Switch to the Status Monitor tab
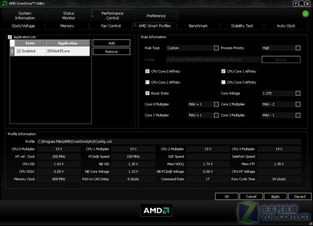This screenshot has height=226, width=313. coord(68,16)
